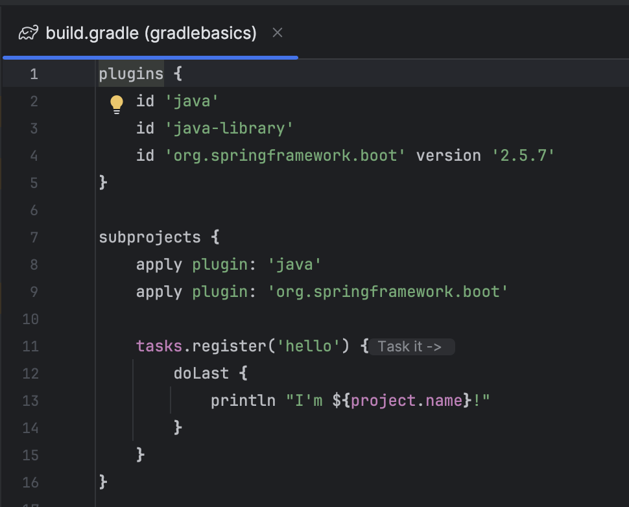This screenshot has height=507, width=629.
Task: Click the yellow lightbulb quick-fix icon
Action: 117,104
